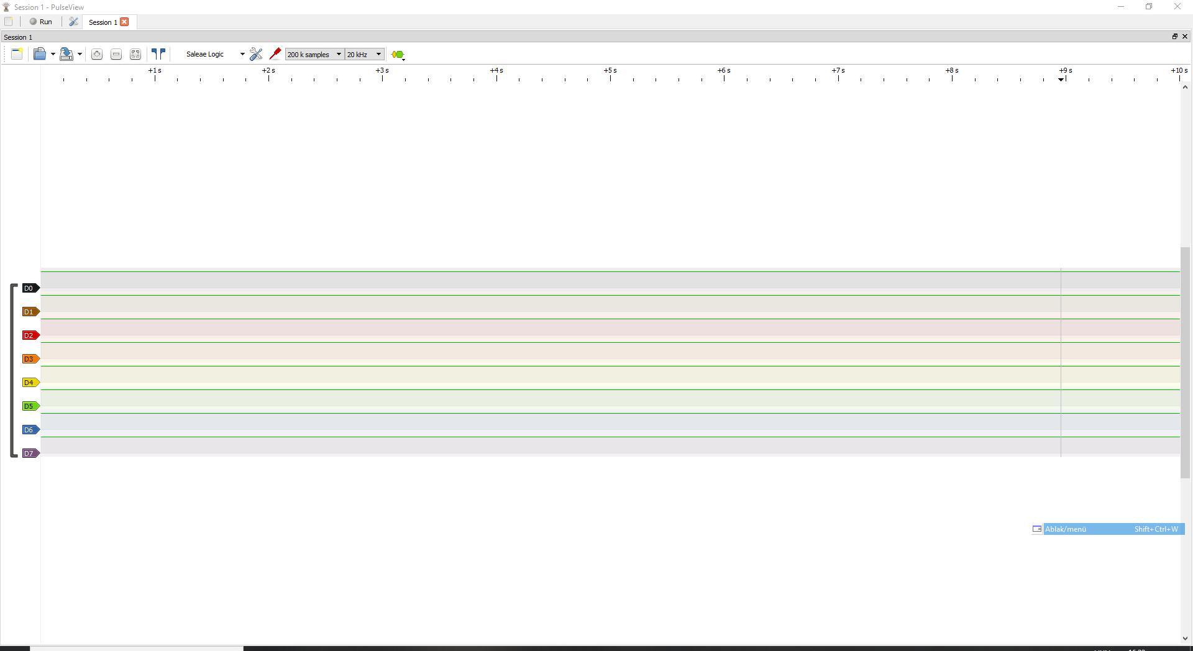The height and width of the screenshot is (651, 1193).
Task: Open device configuration with the wrench icon
Action: click(x=256, y=54)
